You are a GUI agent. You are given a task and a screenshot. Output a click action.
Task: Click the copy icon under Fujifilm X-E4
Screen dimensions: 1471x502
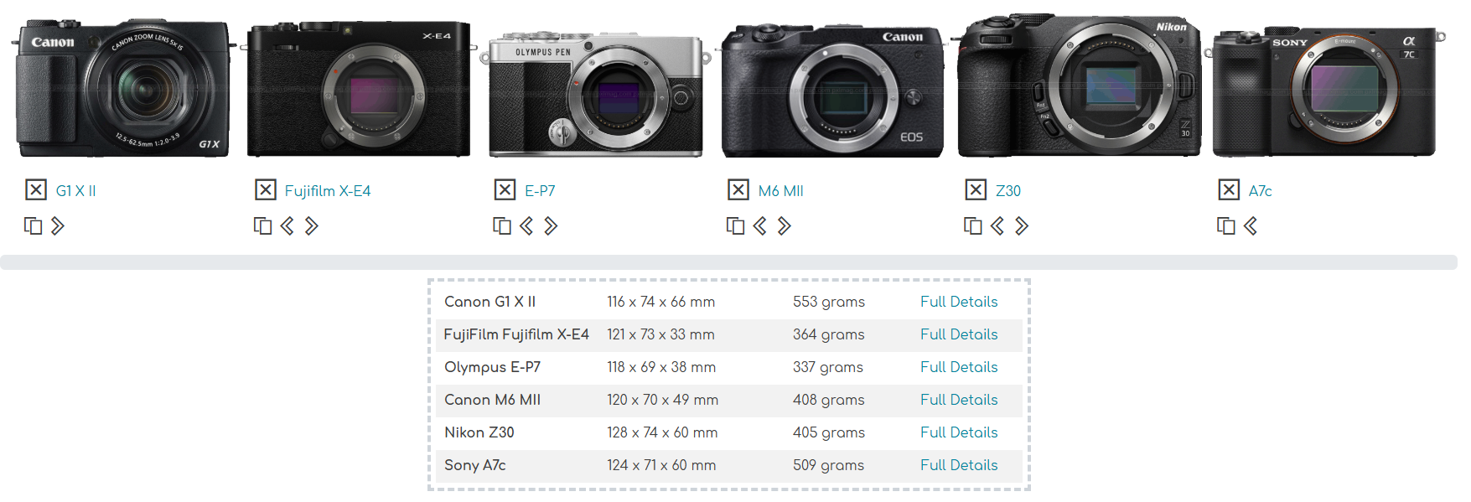(262, 226)
